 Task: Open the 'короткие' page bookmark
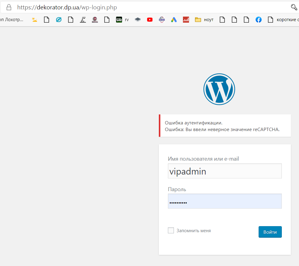click(x=283, y=20)
